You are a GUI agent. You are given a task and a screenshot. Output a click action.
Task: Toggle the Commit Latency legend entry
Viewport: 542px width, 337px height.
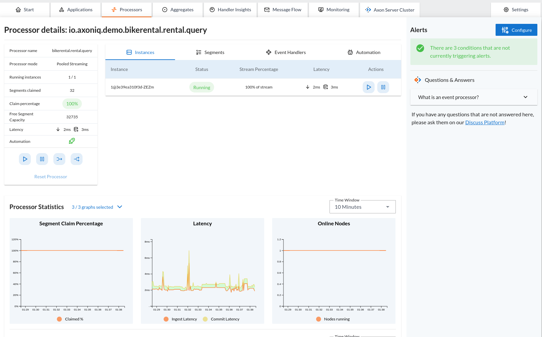221,319
